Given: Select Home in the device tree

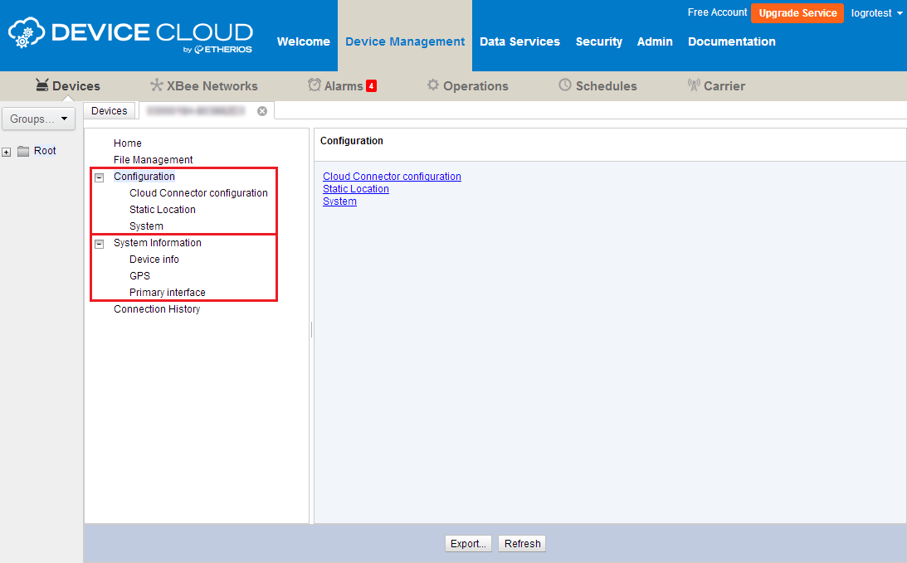Looking at the screenshot, I should coord(127,143).
